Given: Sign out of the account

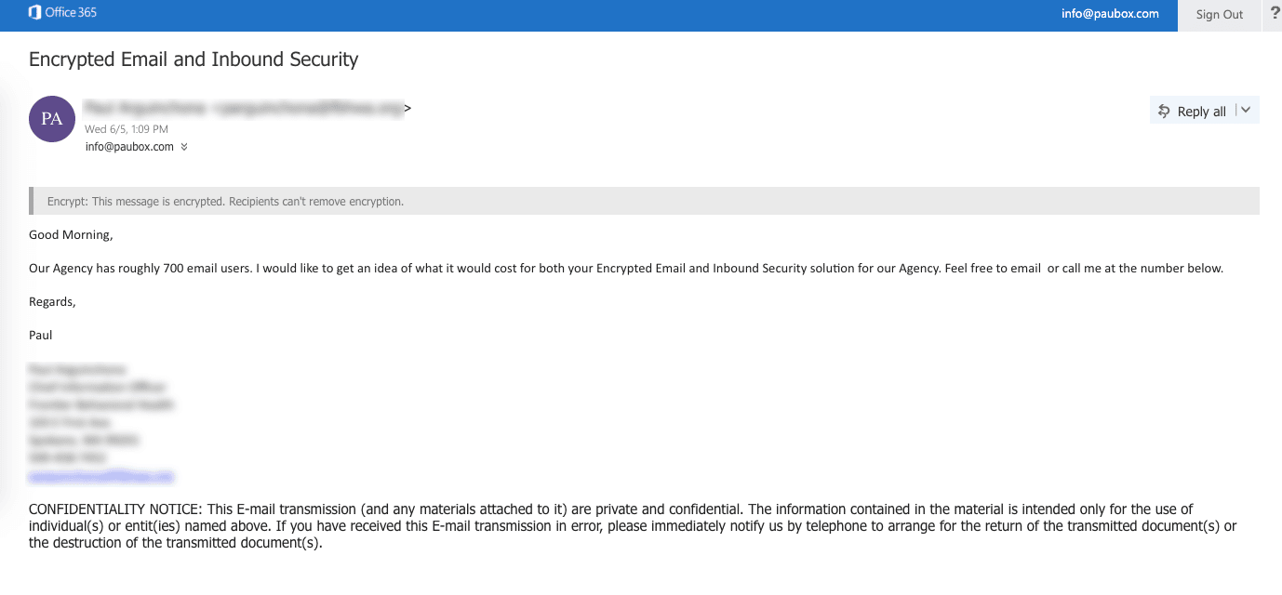Looking at the screenshot, I should click(x=1220, y=15).
